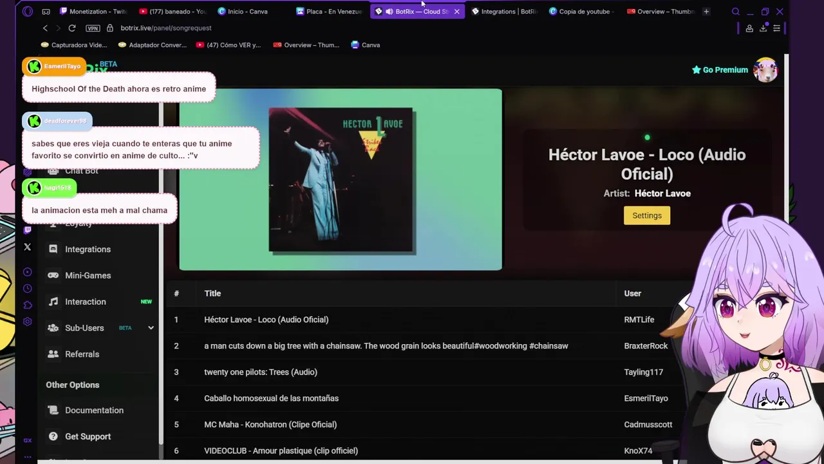
Task: Open the browser tab search icon
Action: click(x=736, y=11)
